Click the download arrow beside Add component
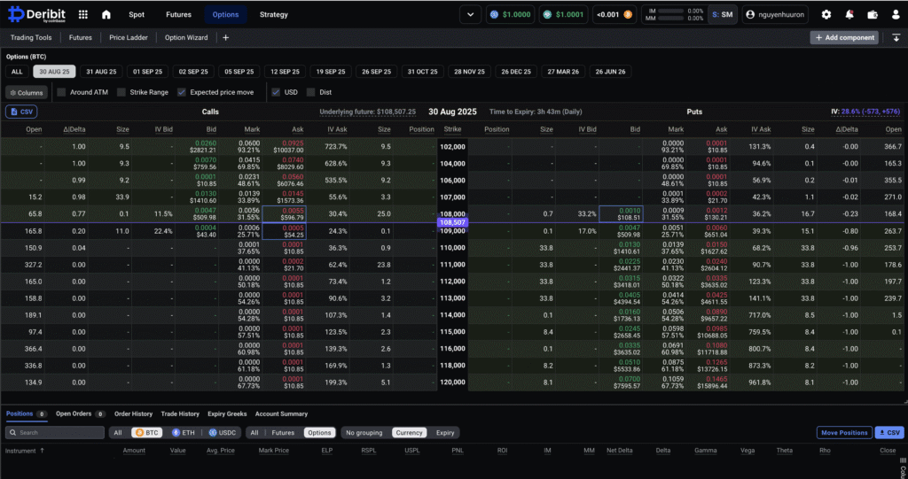The height and width of the screenshot is (479, 908). click(896, 37)
